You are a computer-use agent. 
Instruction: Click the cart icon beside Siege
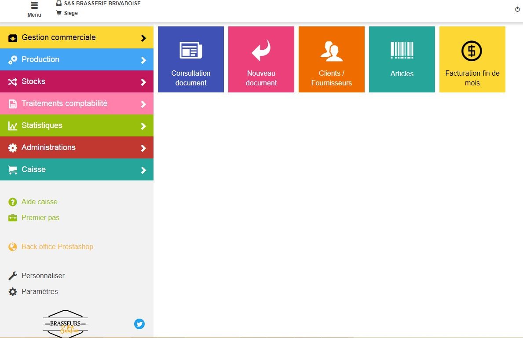[x=59, y=13]
